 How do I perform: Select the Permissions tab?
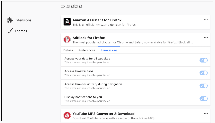pyautogui.click(x=109, y=50)
